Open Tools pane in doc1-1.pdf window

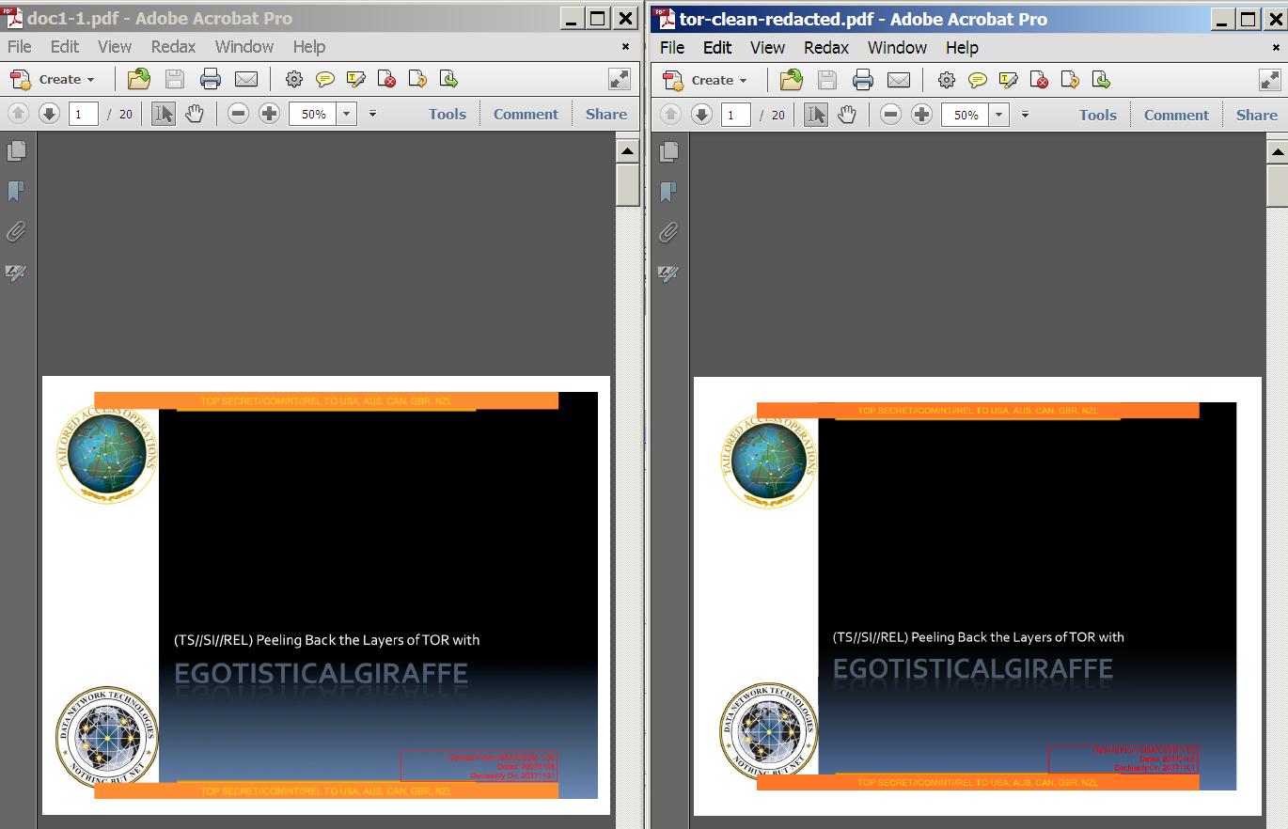click(448, 114)
